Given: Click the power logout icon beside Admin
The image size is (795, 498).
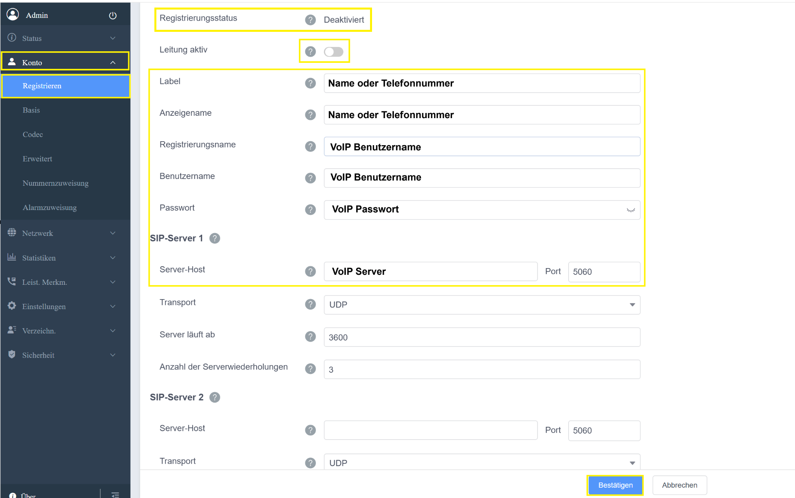Looking at the screenshot, I should (113, 16).
